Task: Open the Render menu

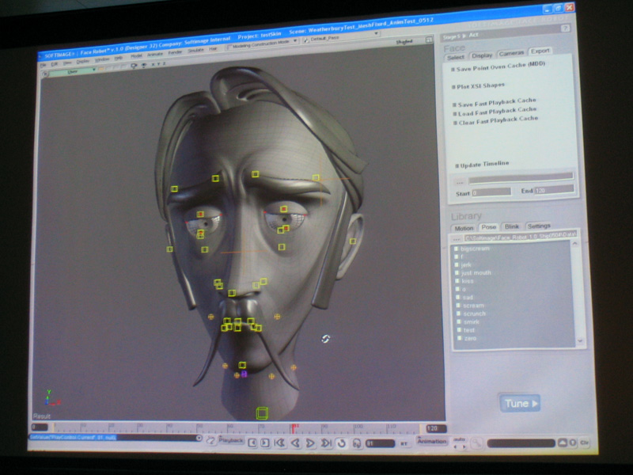Action: click(x=175, y=52)
